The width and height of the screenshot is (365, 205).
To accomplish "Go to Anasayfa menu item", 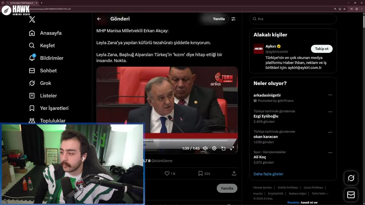I will (51, 33).
